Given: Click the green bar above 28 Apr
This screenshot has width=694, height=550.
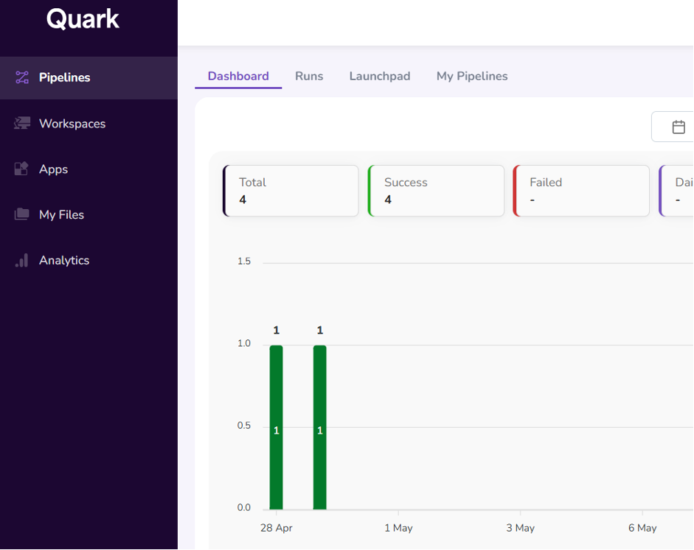Looking at the screenshot, I should click(277, 427).
